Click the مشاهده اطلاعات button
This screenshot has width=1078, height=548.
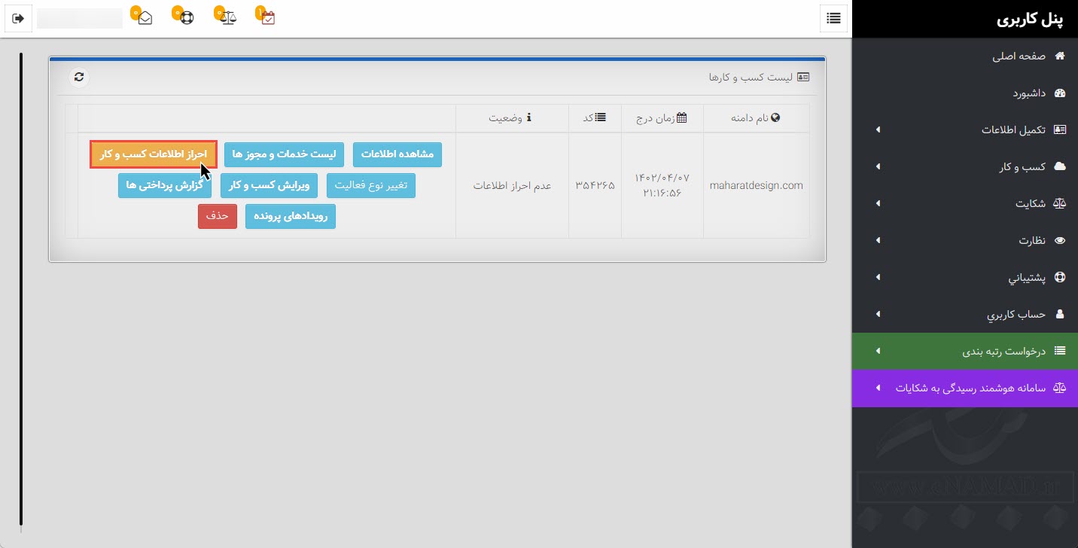point(397,154)
